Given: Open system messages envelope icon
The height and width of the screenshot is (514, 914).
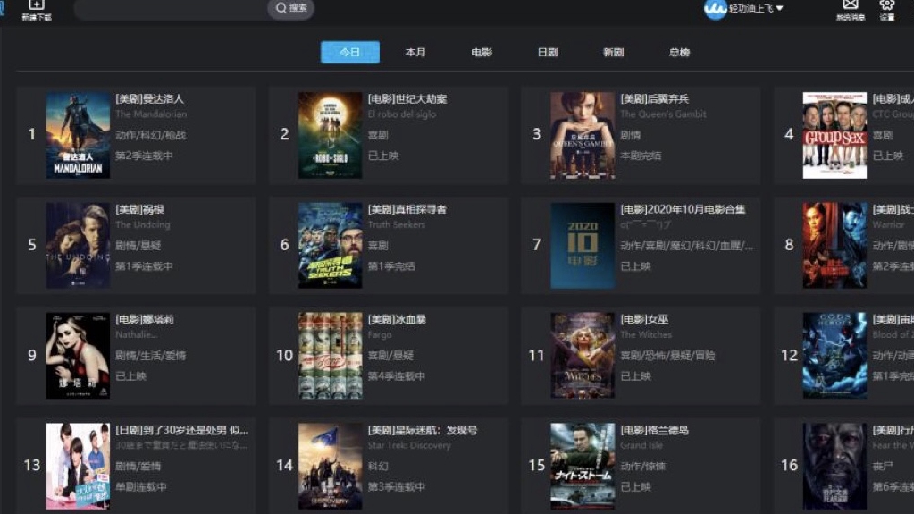Looking at the screenshot, I should click(851, 5).
